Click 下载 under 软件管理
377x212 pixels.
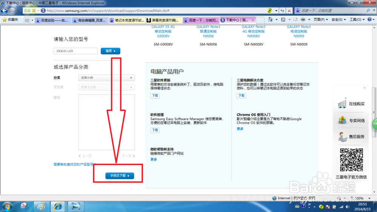point(155,130)
